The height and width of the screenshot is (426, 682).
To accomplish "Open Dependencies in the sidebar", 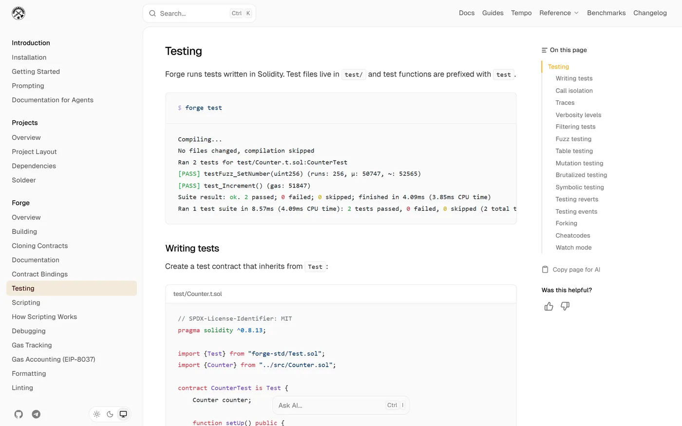I will click(34, 166).
